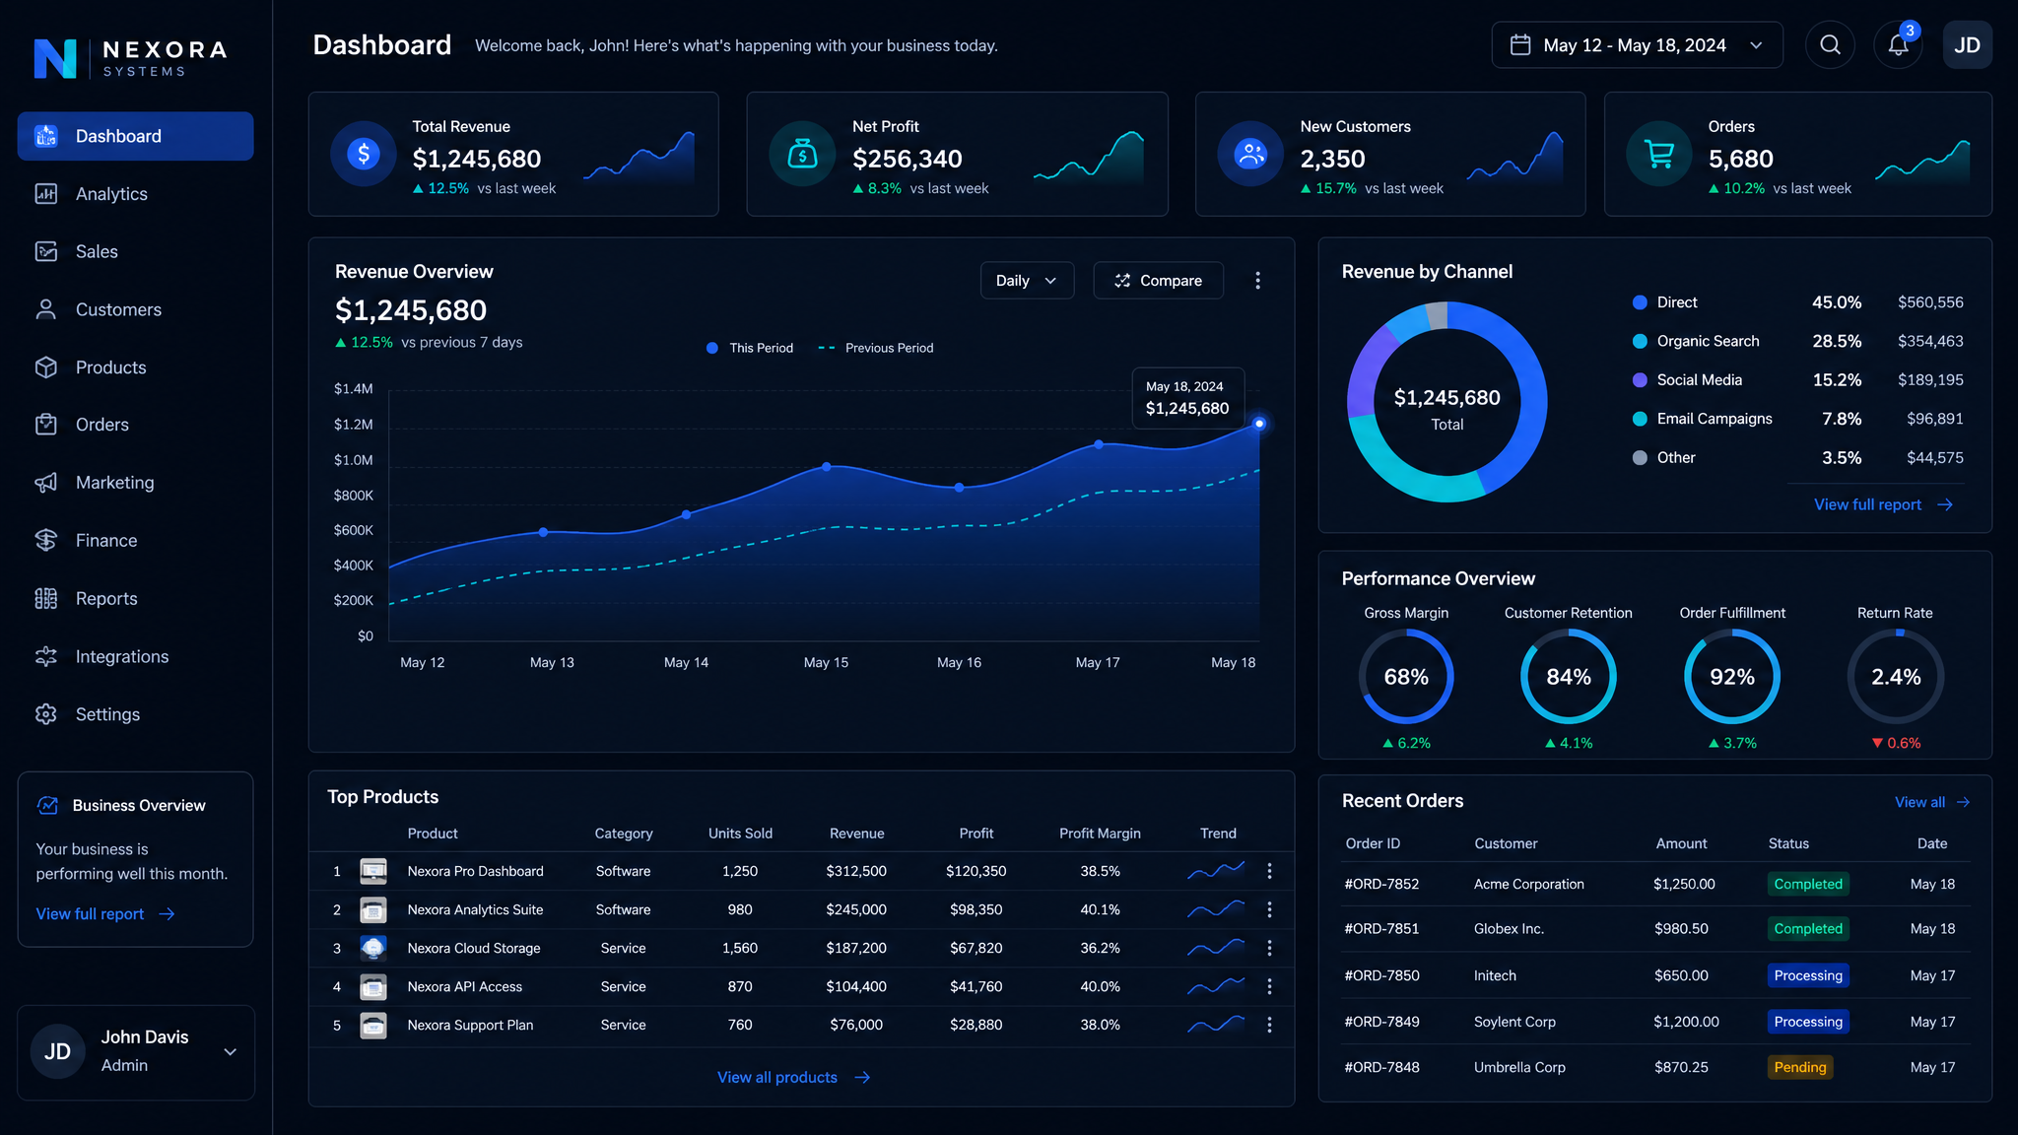2018x1135 pixels.
Task: Click the Total Revenue dollar icon
Action: [x=364, y=154]
